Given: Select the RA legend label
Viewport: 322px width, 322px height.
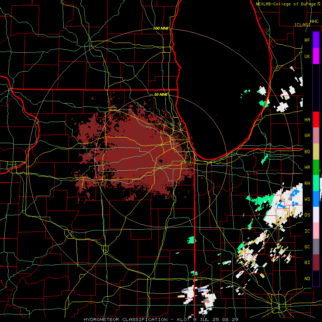Looking at the screenshot, I should (x=307, y=184).
